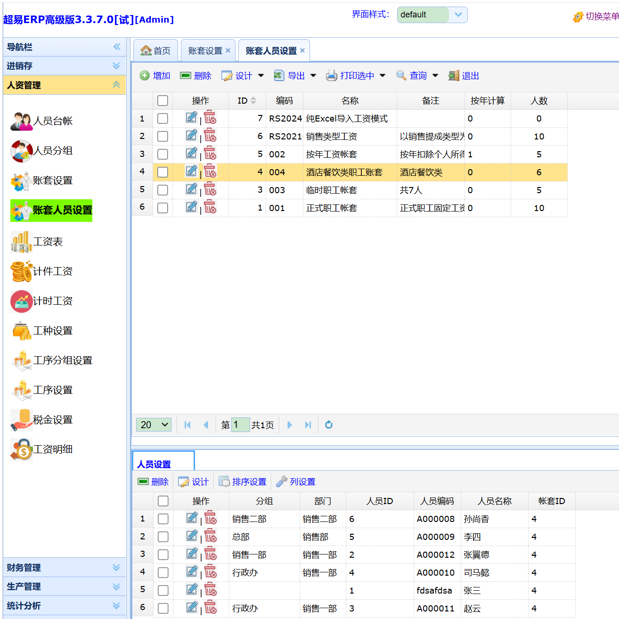This screenshot has height=619, width=619.
Task: Click the page number input field
Action: click(x=240, y=425)
